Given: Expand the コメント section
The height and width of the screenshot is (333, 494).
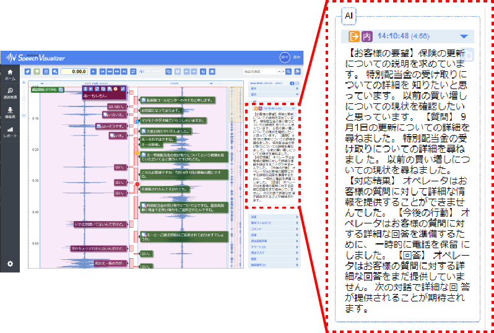Looking at the screenshot, I should coord(274,229).
